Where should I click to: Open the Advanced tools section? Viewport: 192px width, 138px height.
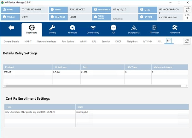pos(175,29)
